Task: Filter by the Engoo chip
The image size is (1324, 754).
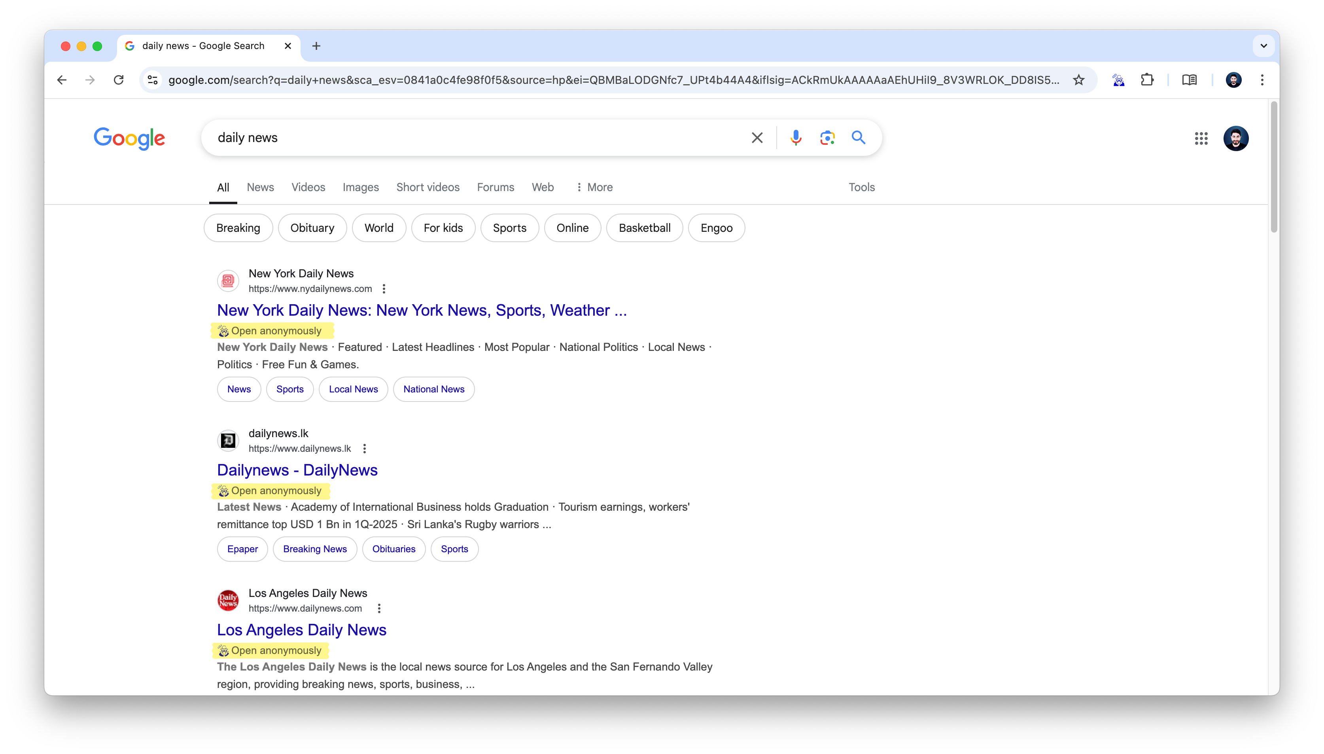Action: [x=716, y=228]
